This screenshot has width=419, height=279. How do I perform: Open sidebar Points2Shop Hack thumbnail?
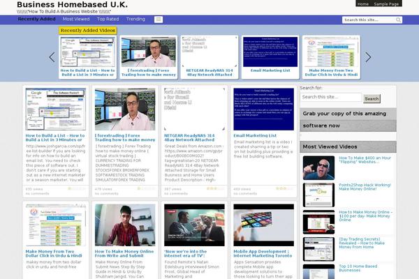tap(318, 195)
